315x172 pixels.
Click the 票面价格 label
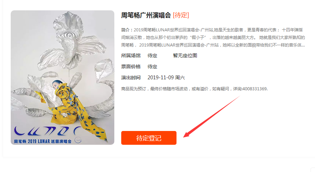tap(131, 67)
